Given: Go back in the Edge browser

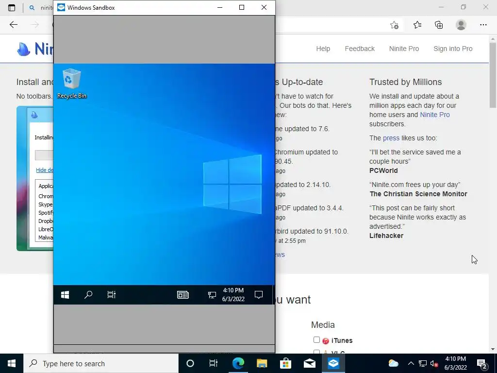Looking at the screenshot, I should click(x=13, y=25).
